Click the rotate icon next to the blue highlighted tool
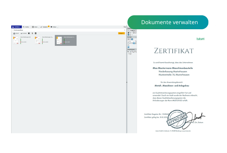The image size is (227, 153). pyautogui.click(x=130, y=35)
